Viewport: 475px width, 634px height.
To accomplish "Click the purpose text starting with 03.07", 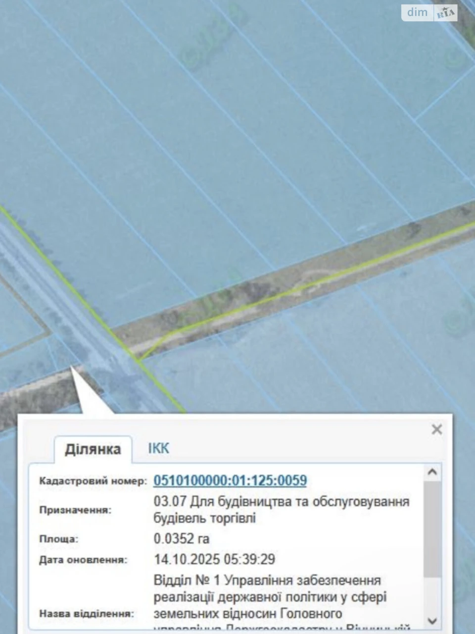I will pos(282,510).
